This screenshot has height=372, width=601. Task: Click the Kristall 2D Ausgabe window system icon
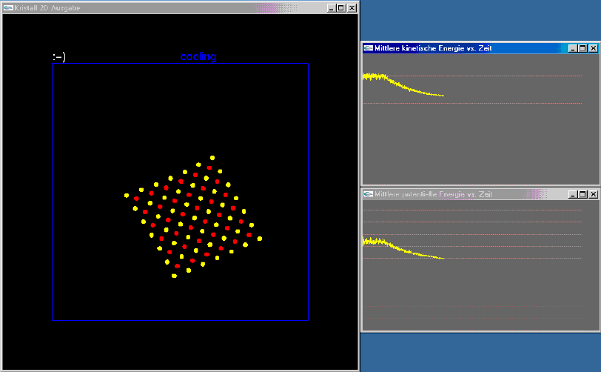8,7
